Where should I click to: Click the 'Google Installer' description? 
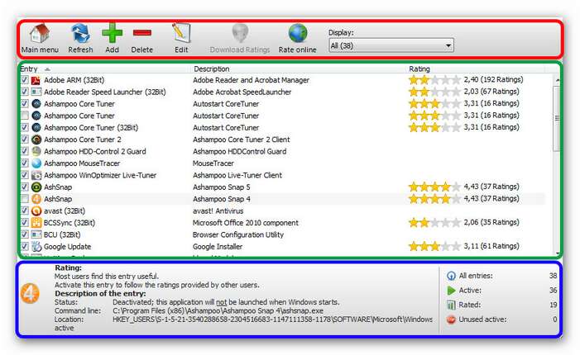(217, 247)
